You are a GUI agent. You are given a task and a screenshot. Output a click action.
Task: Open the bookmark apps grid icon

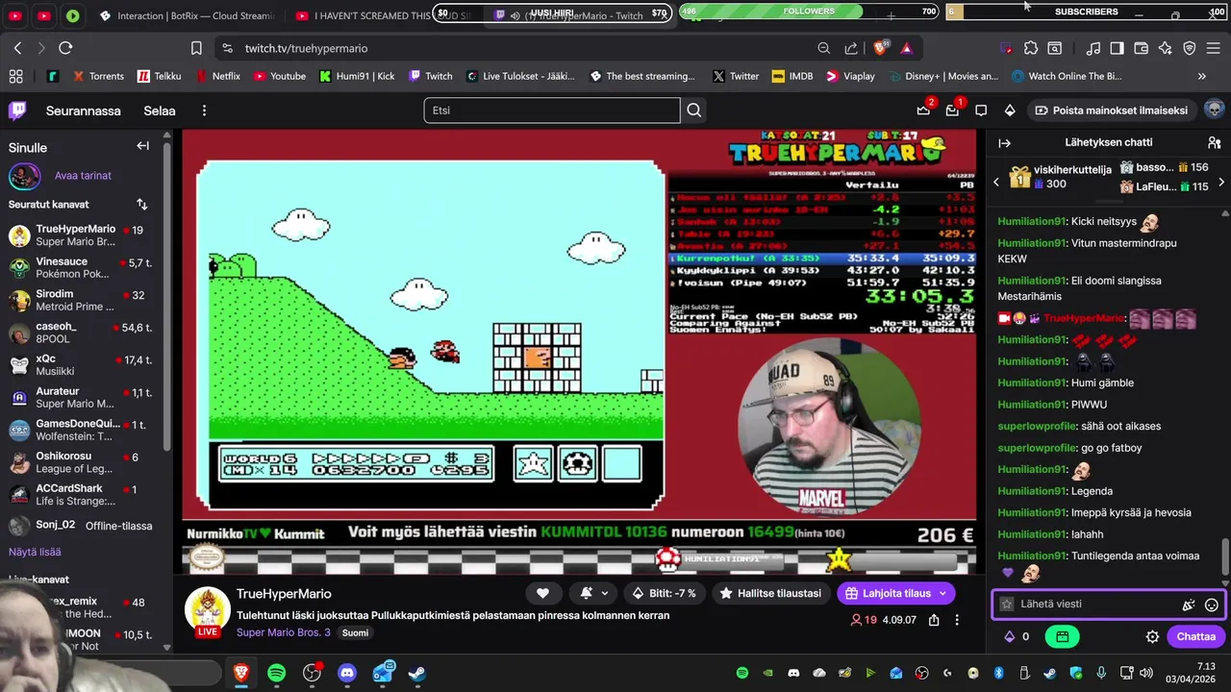coord(15,76)
